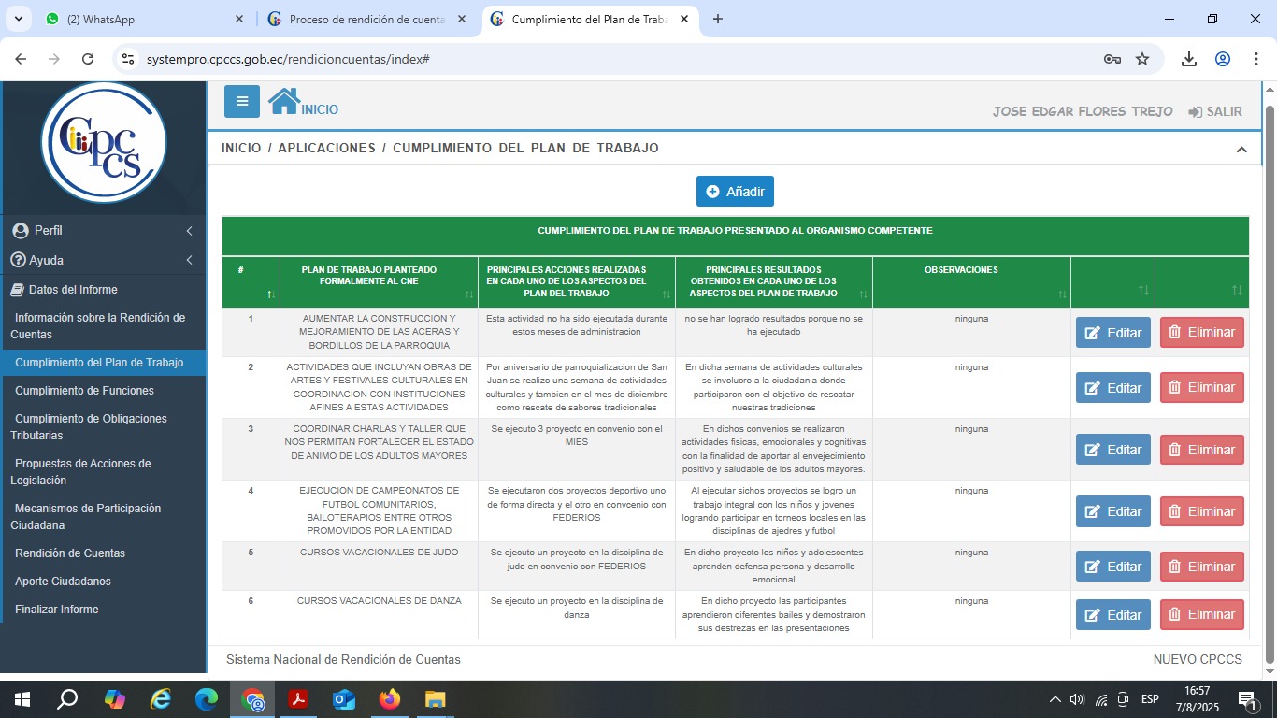Click the hamburger menu toggle button
This screenshot has width=1277, height=718.
242,101
